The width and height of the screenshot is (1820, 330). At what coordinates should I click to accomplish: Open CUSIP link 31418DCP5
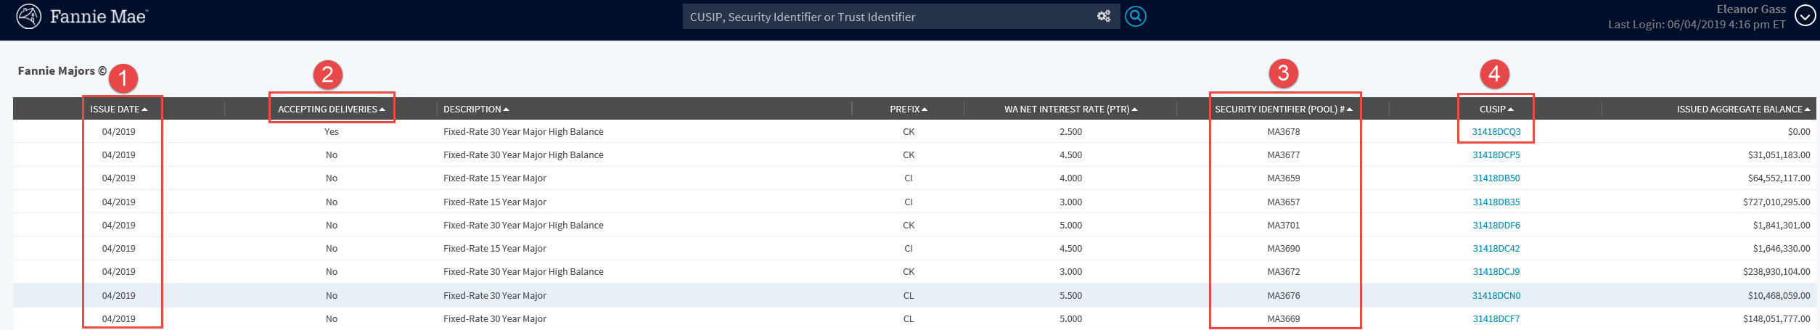point(1496,155)
